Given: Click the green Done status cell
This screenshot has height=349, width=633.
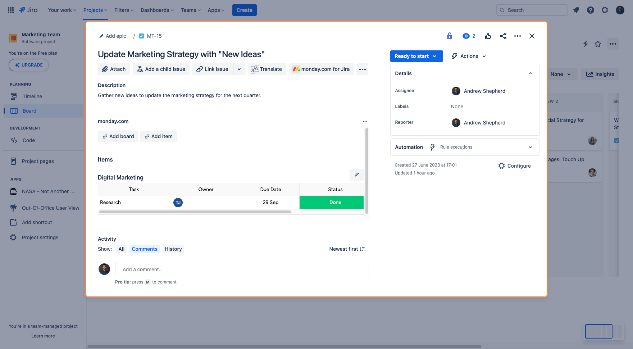Looking at the screenshot, I should (332, 203).
